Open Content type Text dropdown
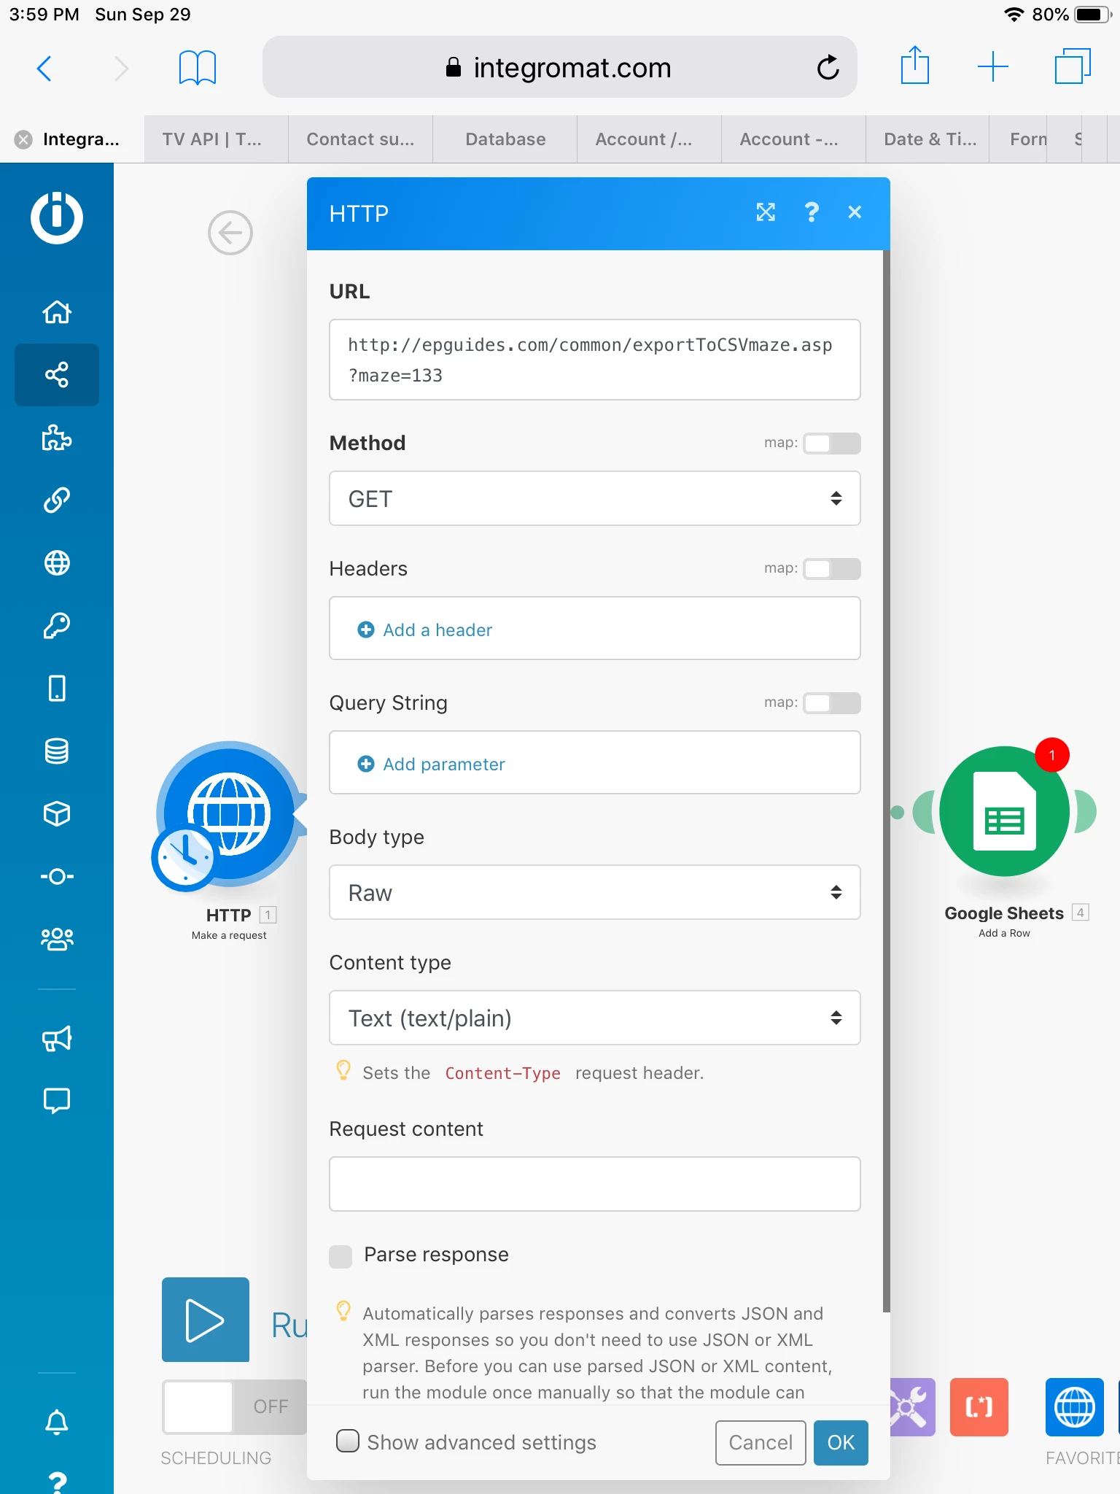The width and height of the screenshot is (1120, 1494). point(595,1018)
